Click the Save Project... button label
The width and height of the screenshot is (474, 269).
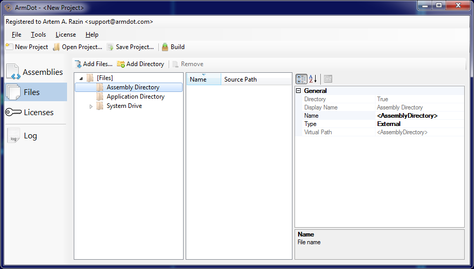click(x=135, y=47)
